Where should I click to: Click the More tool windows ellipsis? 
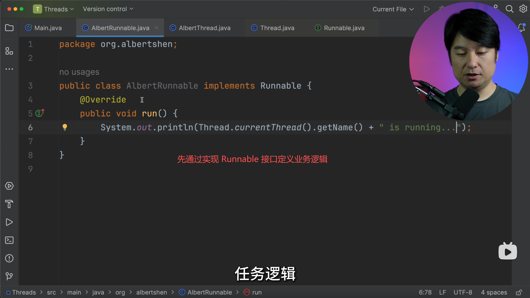[x=9, y=69]
